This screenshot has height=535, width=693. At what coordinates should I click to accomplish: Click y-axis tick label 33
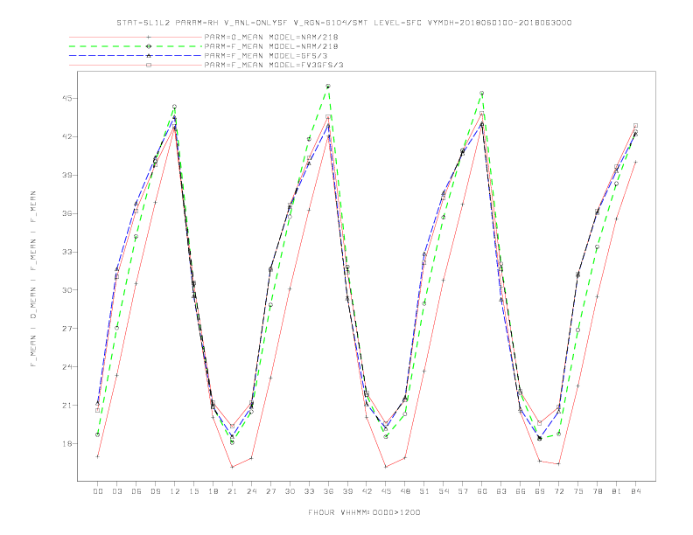point(68,252)
